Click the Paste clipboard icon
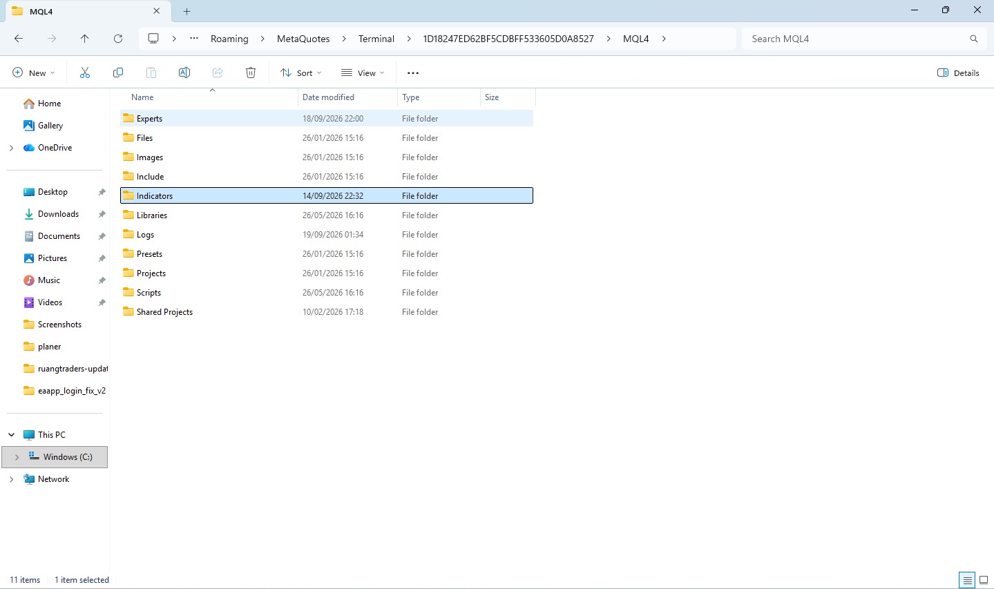This screenshot has height=589, width=994. pyautogui.click(x=151, y=73)
